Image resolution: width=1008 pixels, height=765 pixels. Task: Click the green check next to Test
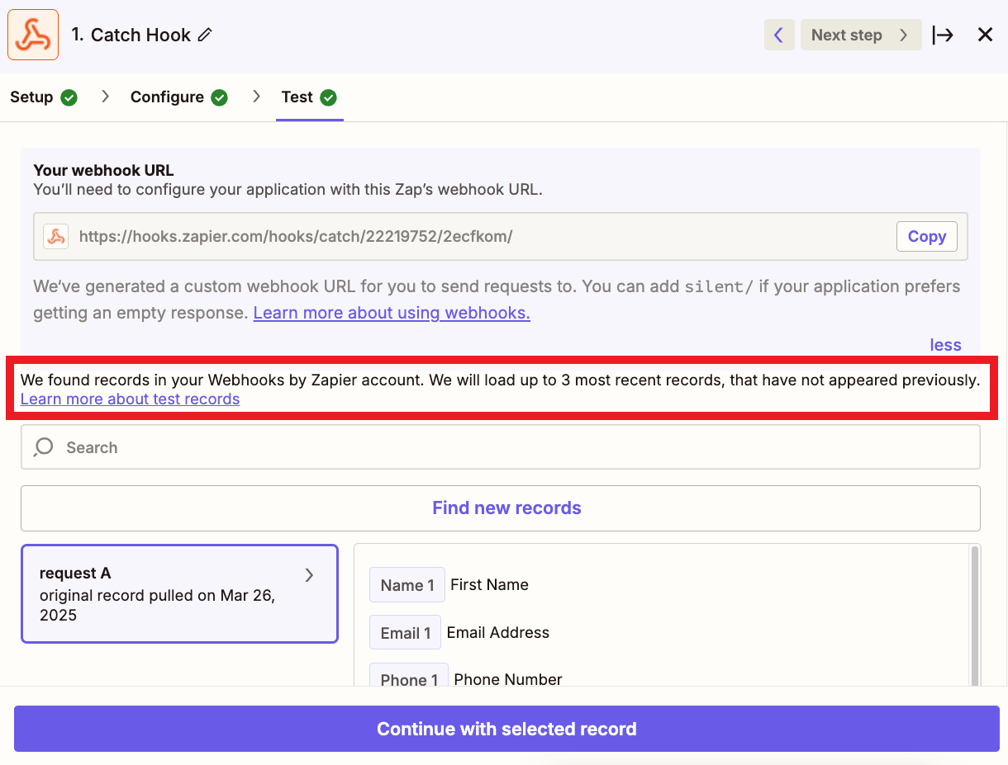pos(329,97)
